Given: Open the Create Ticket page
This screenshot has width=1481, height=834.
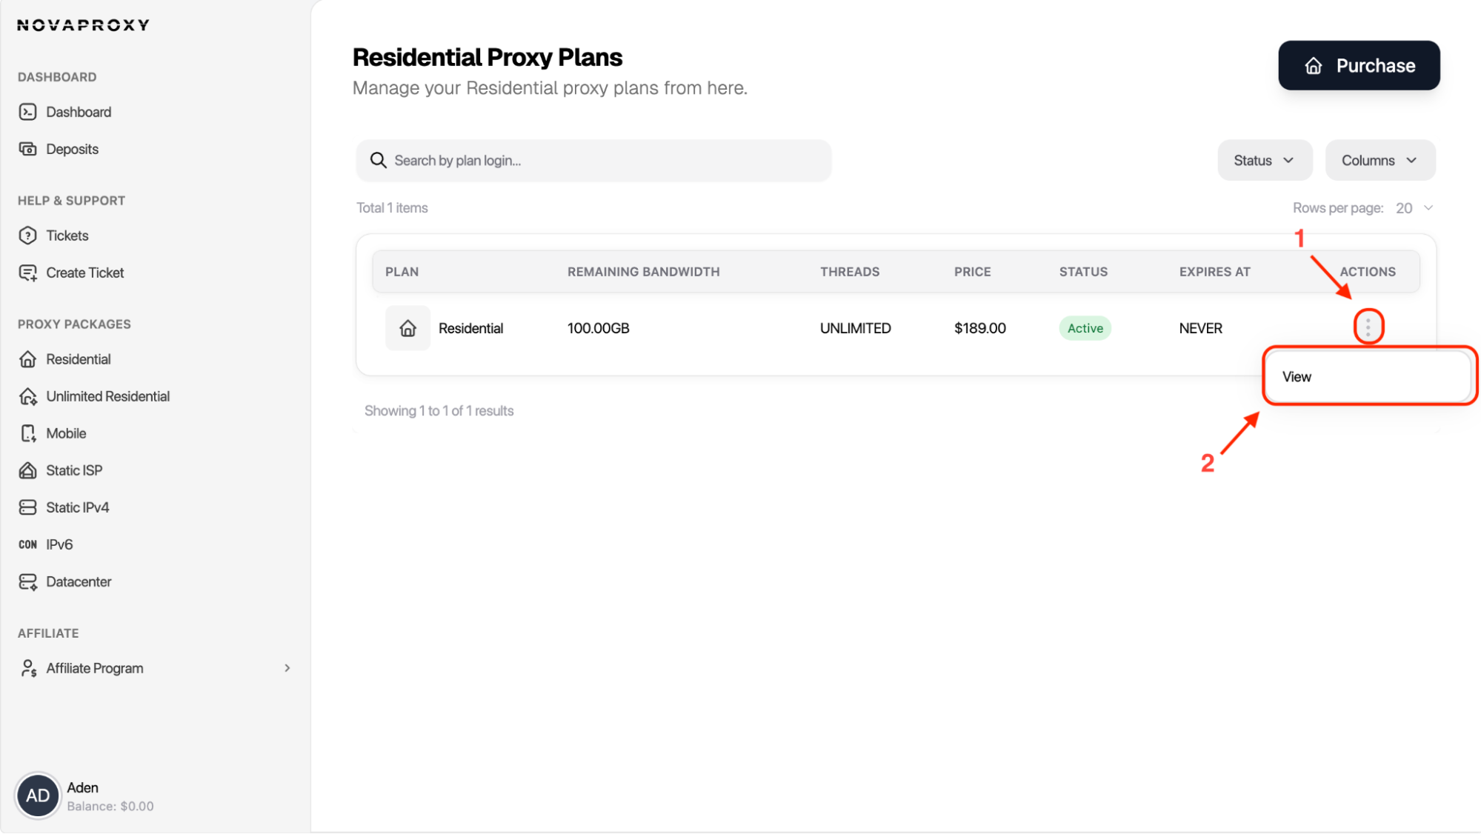Looking at the screenshot, I should 84,272.
